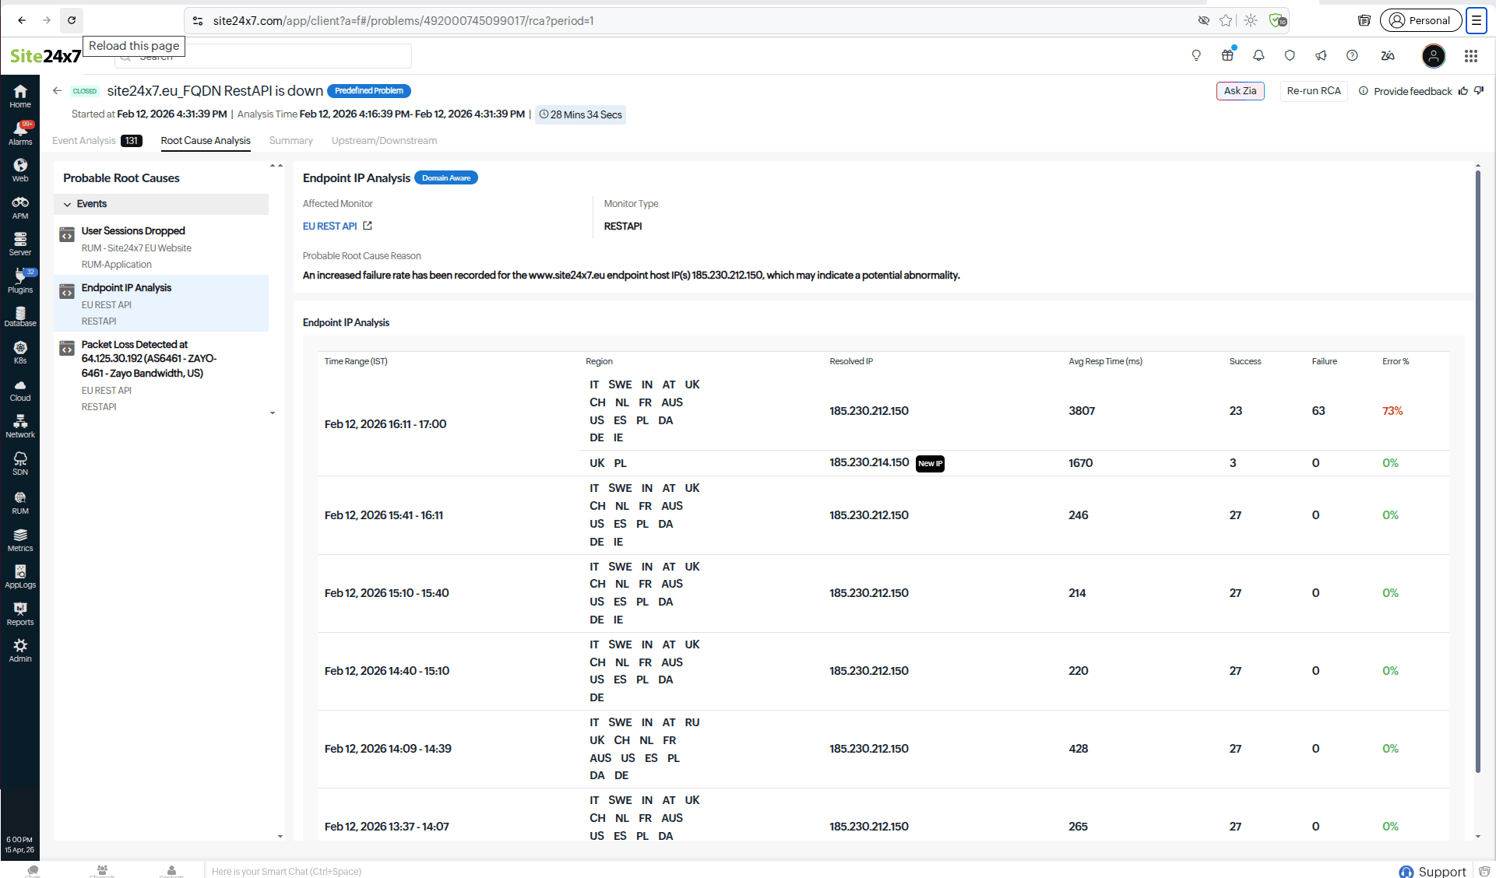This screenshot has height=878, width=1496.
Task: Click the notifications bell icon
Action: point(1258,55)
